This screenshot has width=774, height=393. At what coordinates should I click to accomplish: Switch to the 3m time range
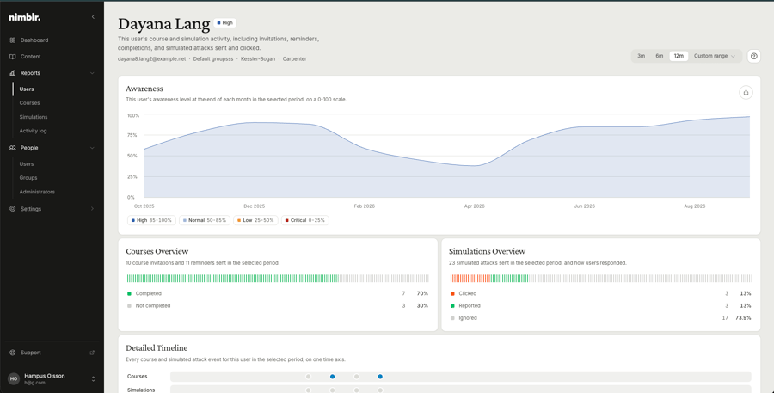point(642,56)
